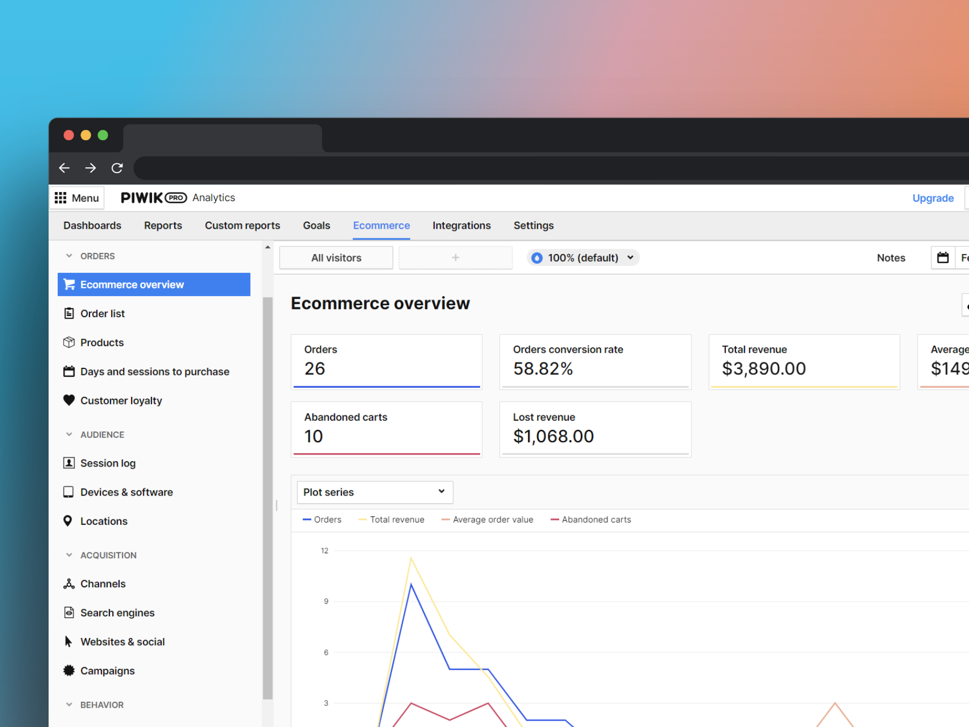
Task: Switch to the Integrations tab
Action: click(461, 225)
